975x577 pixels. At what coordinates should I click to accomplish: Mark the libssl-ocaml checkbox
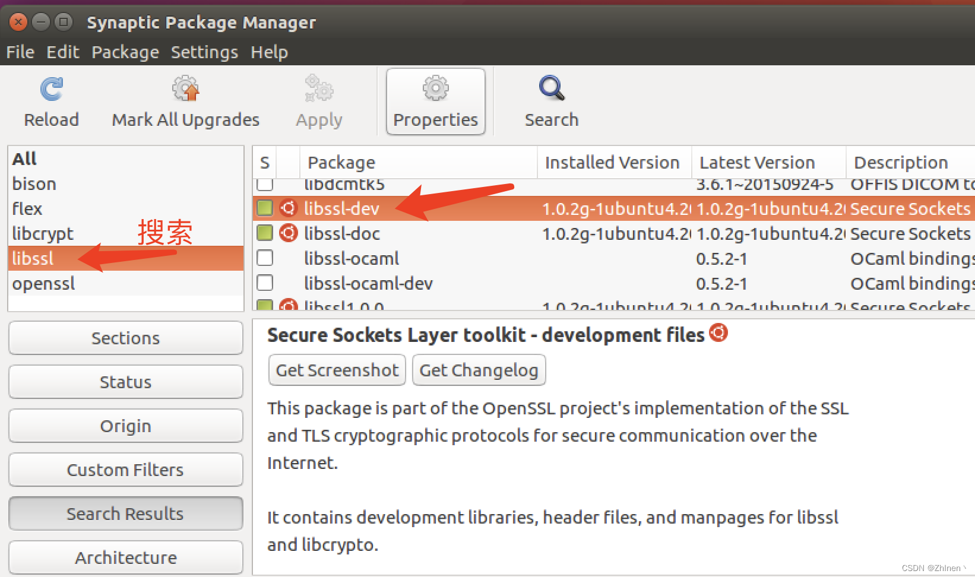tap(265, 258)
